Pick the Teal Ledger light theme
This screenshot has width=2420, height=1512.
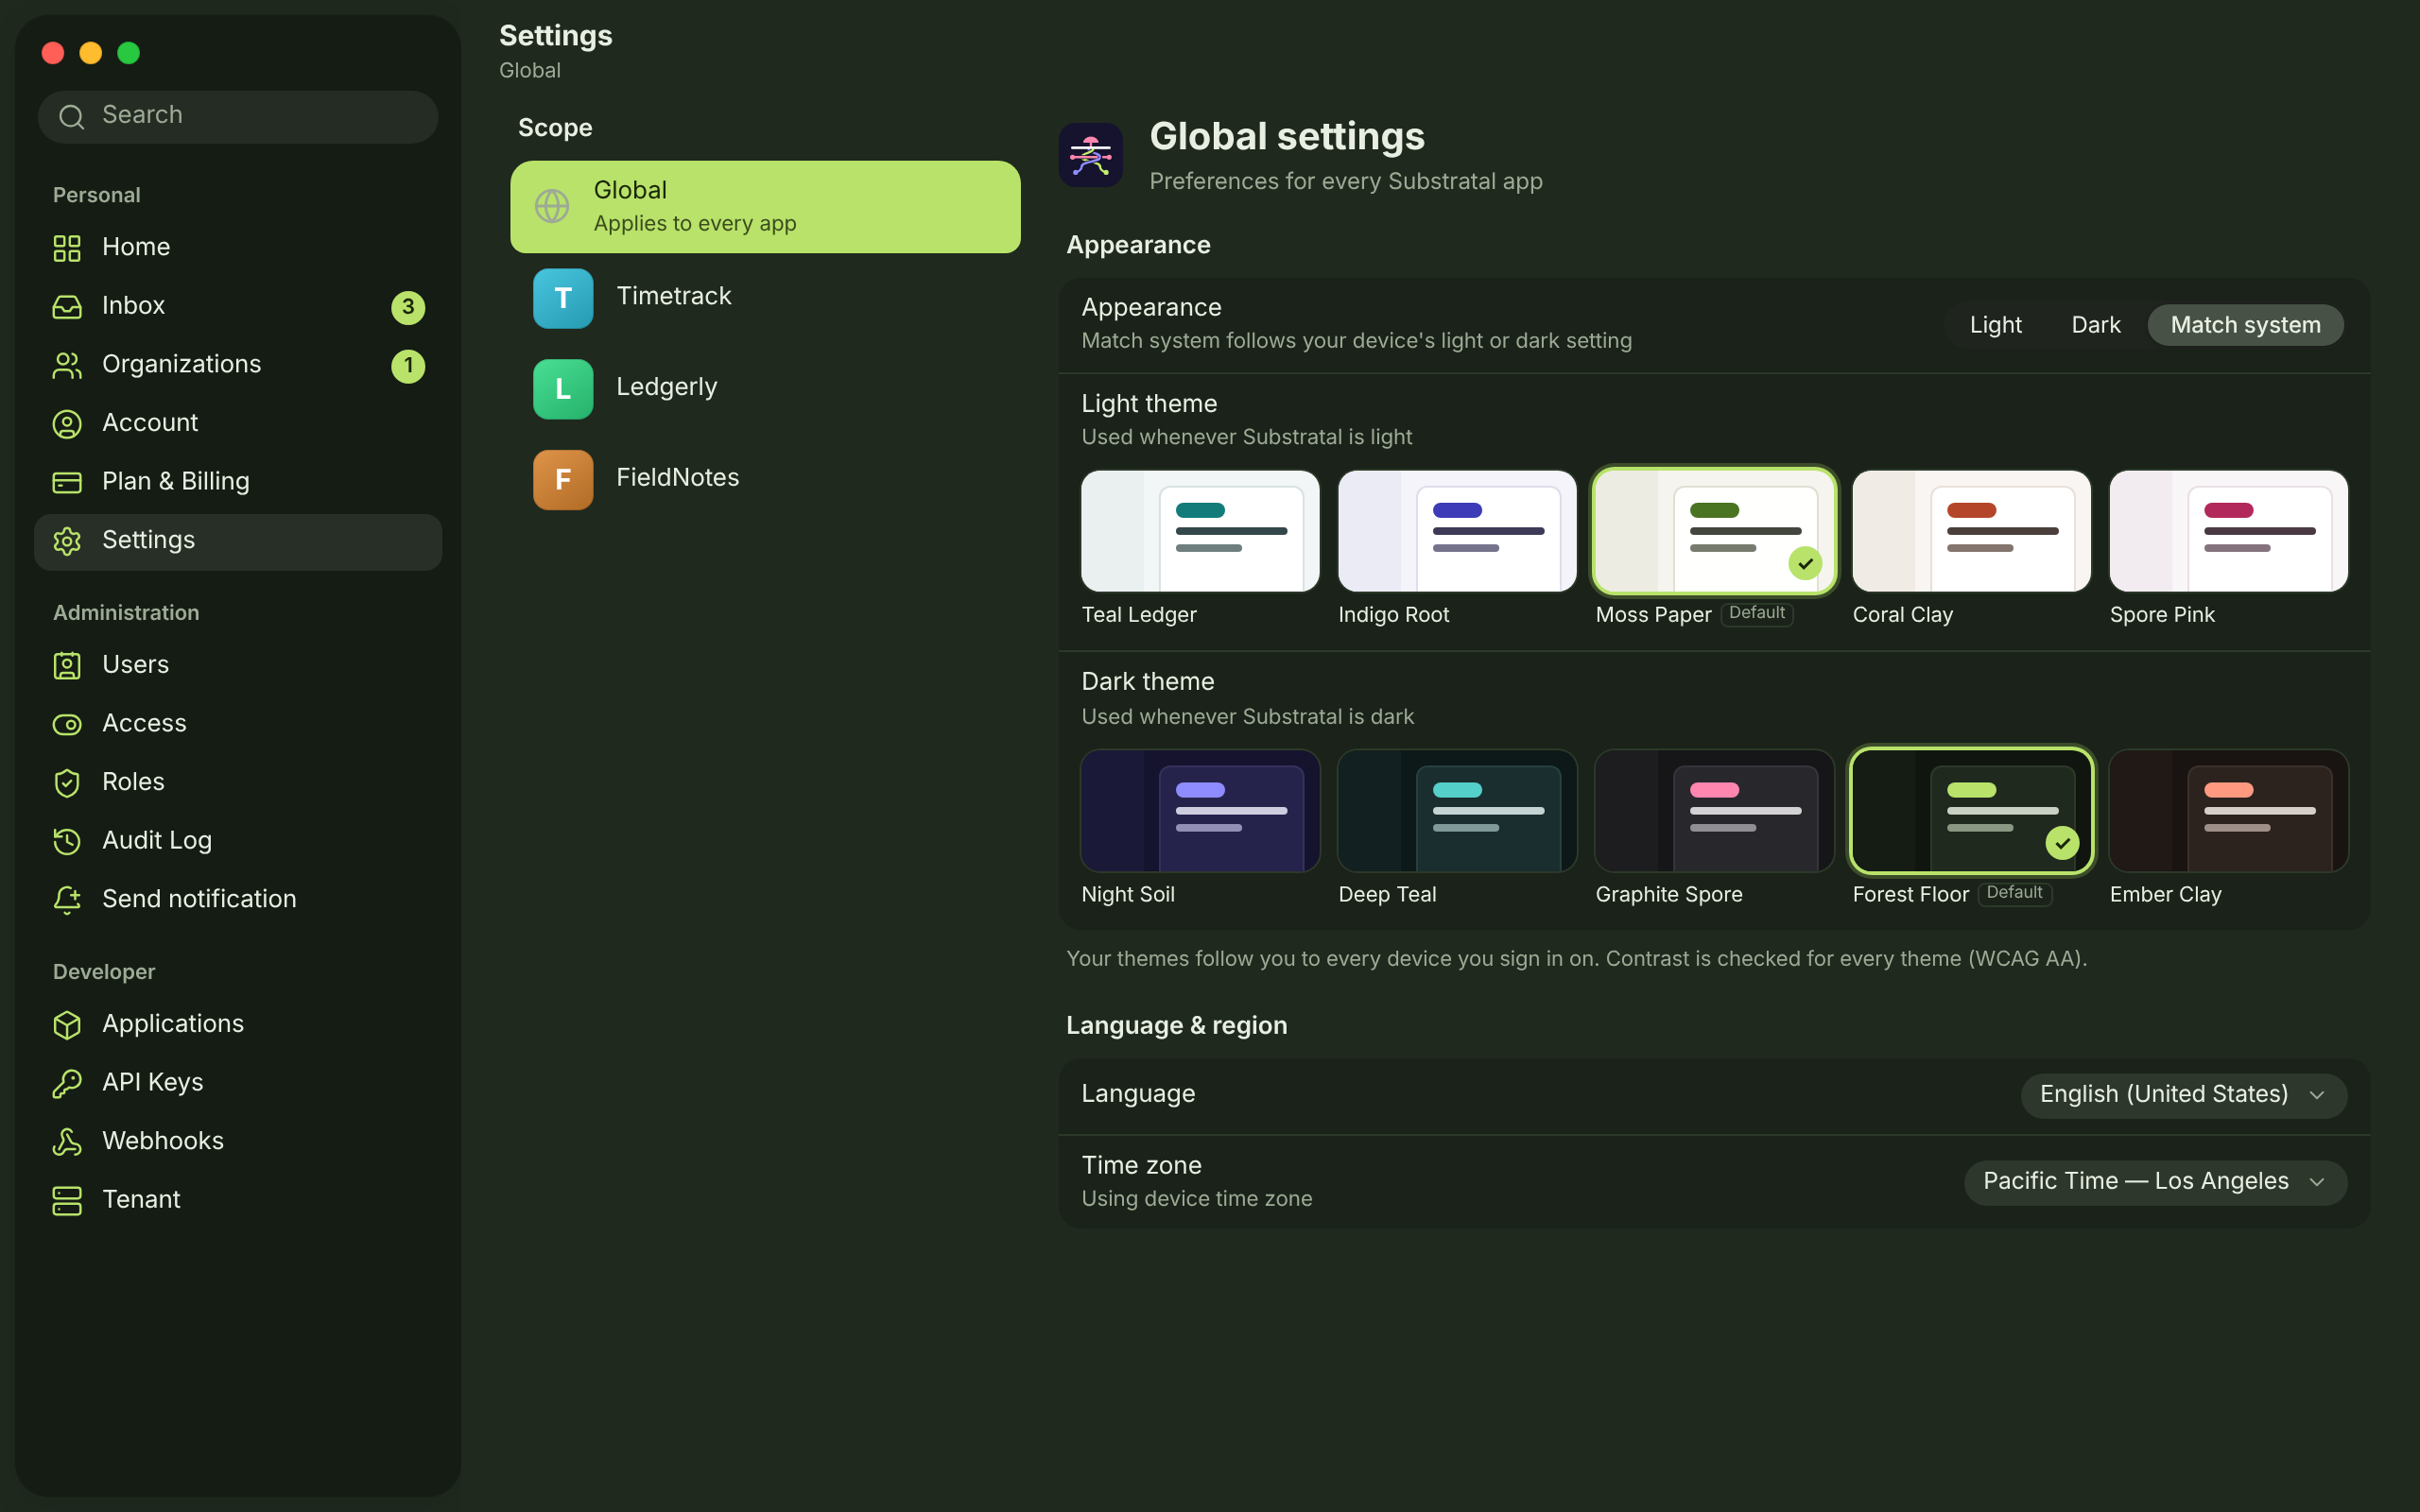1200,531
